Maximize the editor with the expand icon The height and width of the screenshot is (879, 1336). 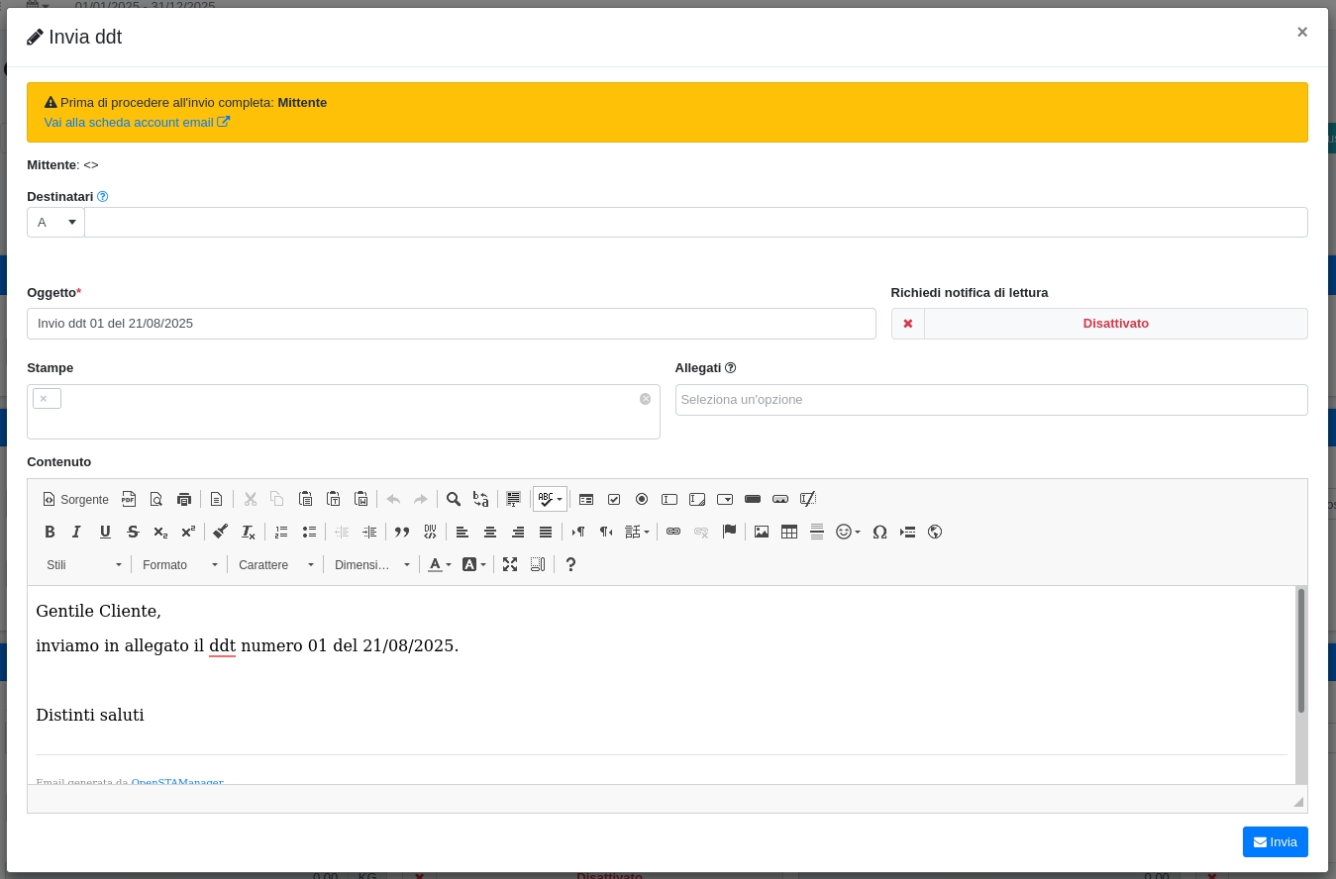pos(510,564)
